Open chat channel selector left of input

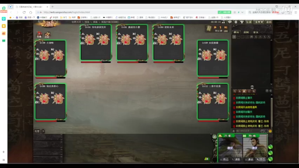234,131
